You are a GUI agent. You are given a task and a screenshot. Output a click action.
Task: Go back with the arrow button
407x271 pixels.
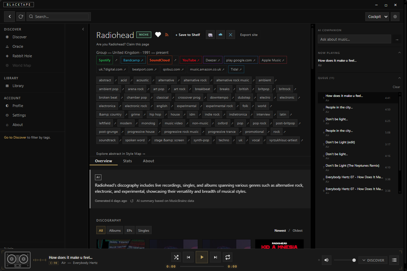click(9, 16)
